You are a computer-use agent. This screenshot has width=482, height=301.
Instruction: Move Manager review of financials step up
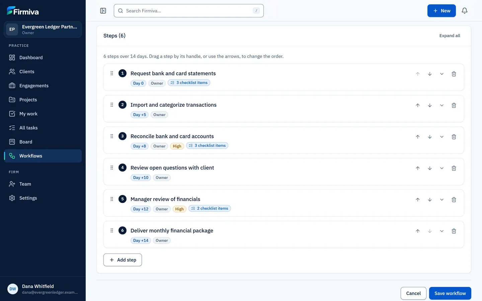[x=418, y=200]
